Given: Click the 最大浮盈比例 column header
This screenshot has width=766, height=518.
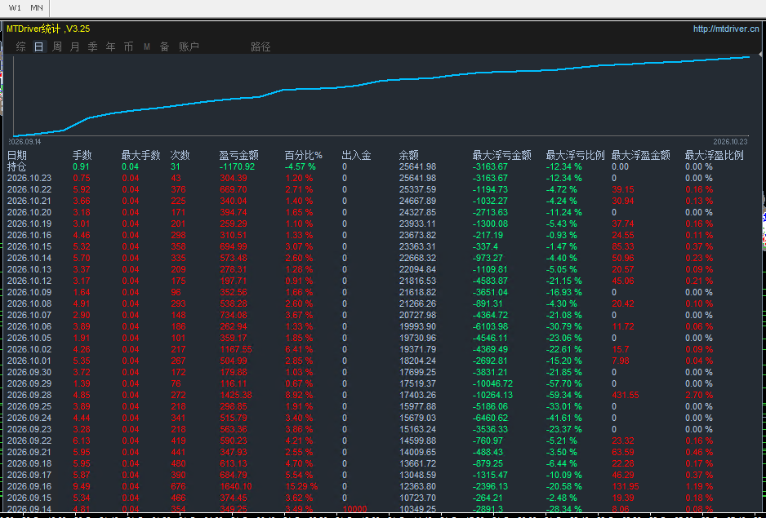Looking at the screenshot, I should [715, 155].
